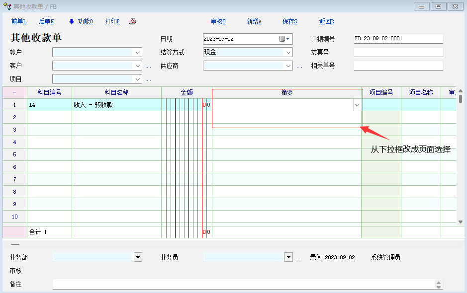Click the grid's vertical scrollbar down arrow

[461, 222]
